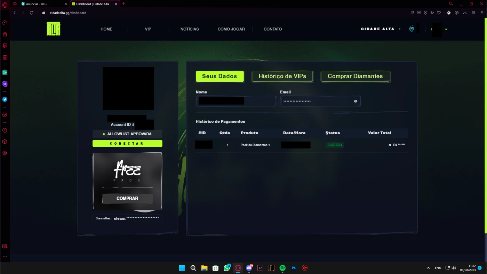Open Windows Start menu

tap(182, 268)
